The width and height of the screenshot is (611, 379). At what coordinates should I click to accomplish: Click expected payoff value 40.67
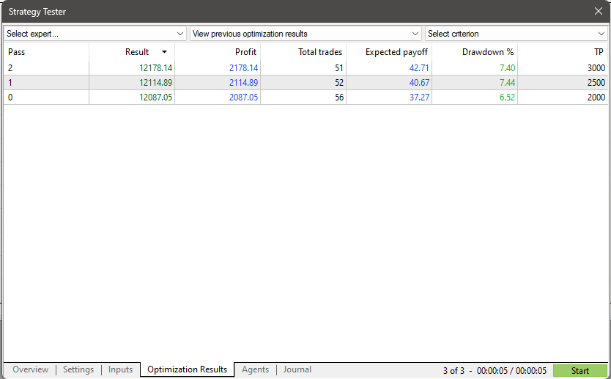click(x=419, y=83)
